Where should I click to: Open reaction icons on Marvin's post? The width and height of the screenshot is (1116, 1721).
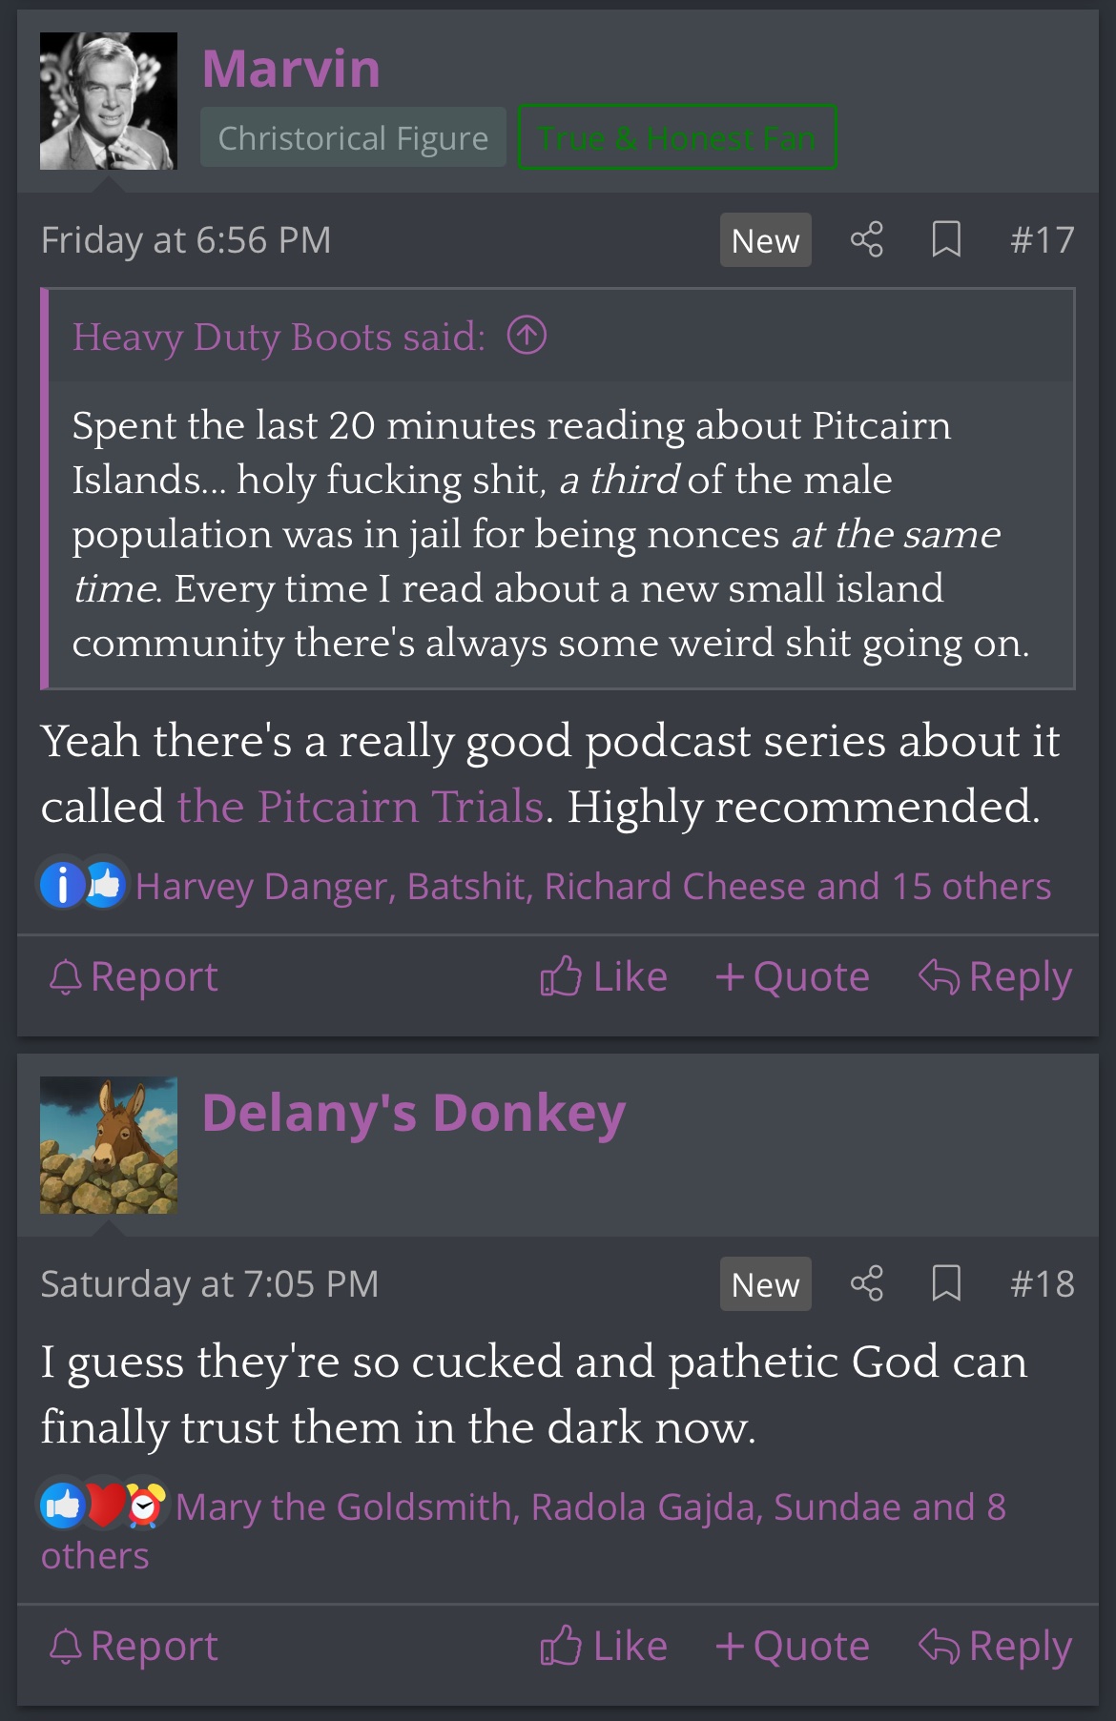click(x=83, y=885)
